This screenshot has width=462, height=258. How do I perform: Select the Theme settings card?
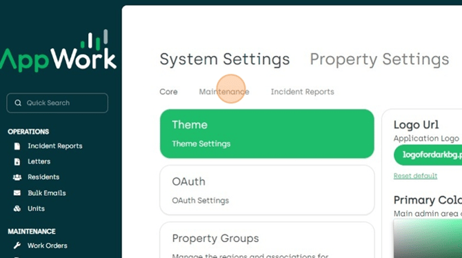point(267,134)
